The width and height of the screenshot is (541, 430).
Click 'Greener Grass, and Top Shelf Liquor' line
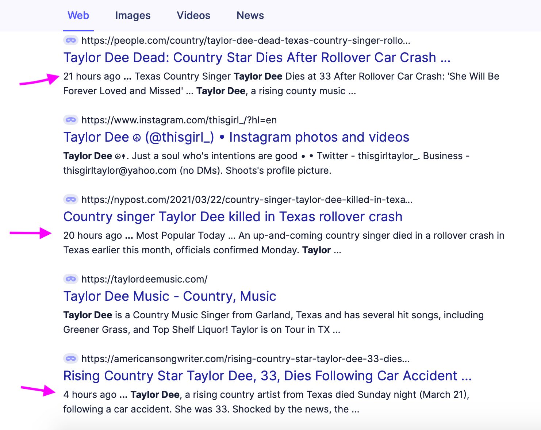[202, 330]
